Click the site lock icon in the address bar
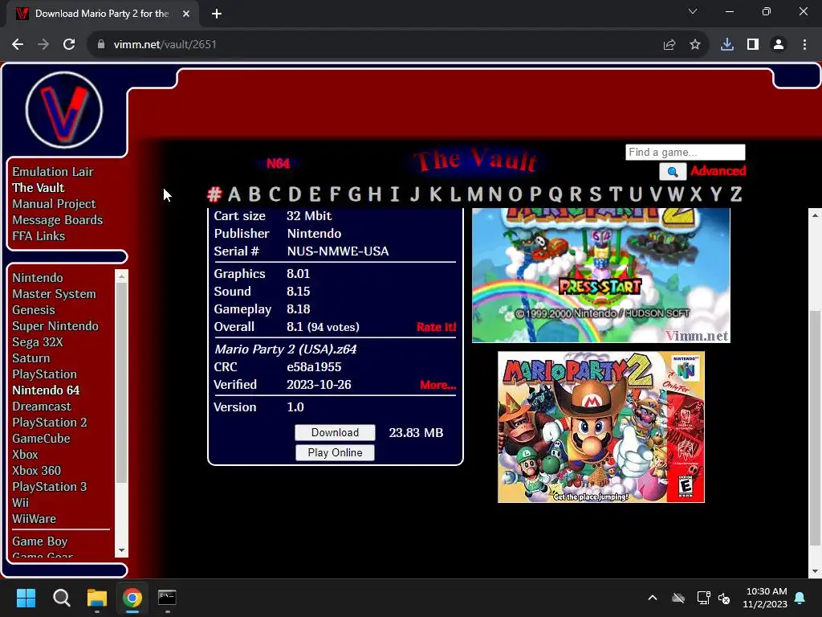 (x=101, y=45)
